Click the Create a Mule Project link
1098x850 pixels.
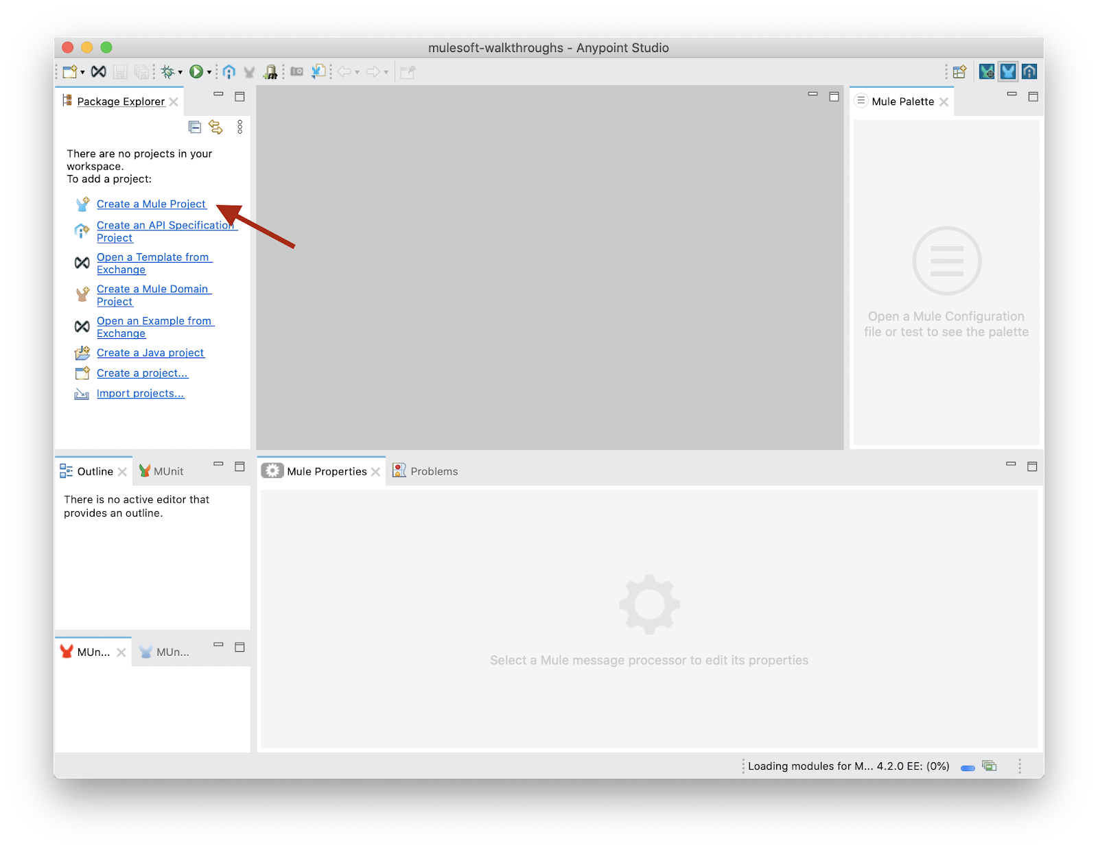tap(151, 204)
